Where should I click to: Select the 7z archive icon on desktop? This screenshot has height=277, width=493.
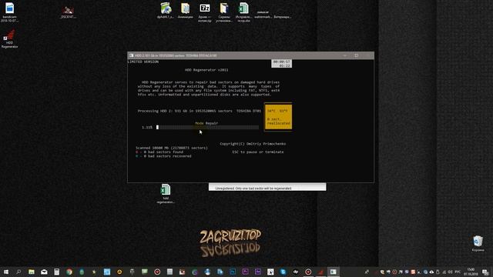pyautogui.click(x=205, y=12)
